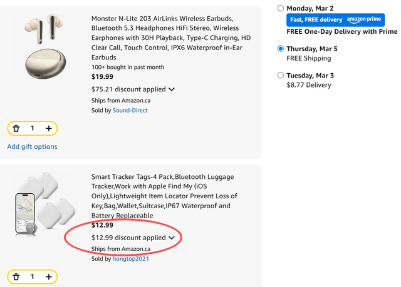
Task: Visit seller hongtop2021's page
Action: [x=130, y=258]
